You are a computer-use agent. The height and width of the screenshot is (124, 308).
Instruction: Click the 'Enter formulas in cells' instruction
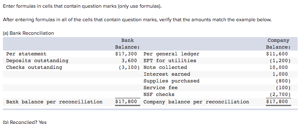[x=82, y=6]
